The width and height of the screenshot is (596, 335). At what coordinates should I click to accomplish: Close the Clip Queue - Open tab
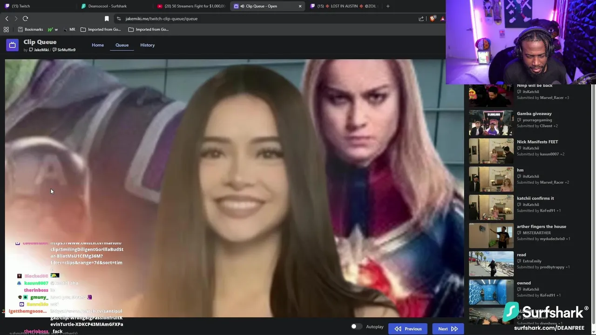pyautogui.click(x=300, y=6)
